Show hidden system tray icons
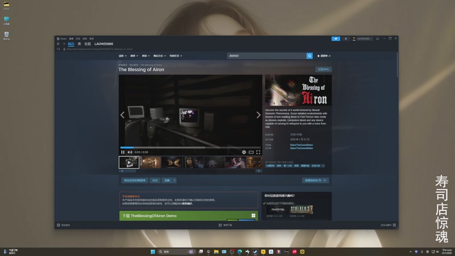This screenshot has width=455, height=256. click(410, 251)
